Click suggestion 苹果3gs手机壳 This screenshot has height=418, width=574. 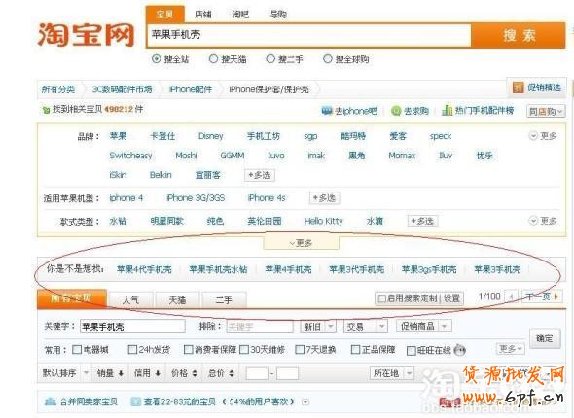[429, 270]
